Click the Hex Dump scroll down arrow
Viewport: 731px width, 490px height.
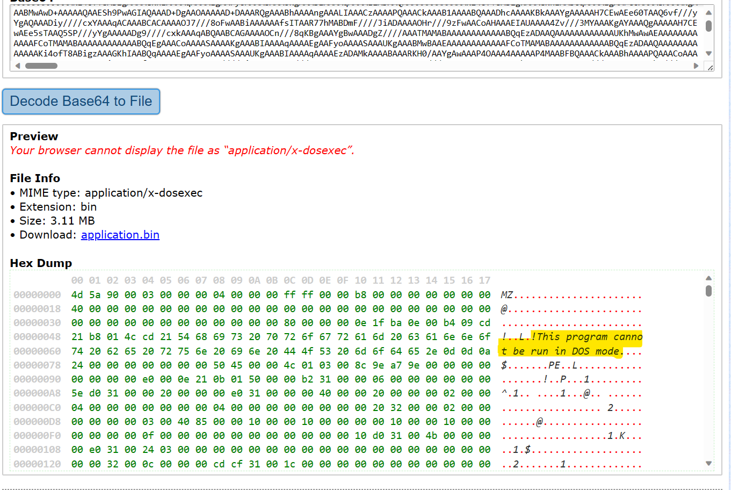point(708,463)
